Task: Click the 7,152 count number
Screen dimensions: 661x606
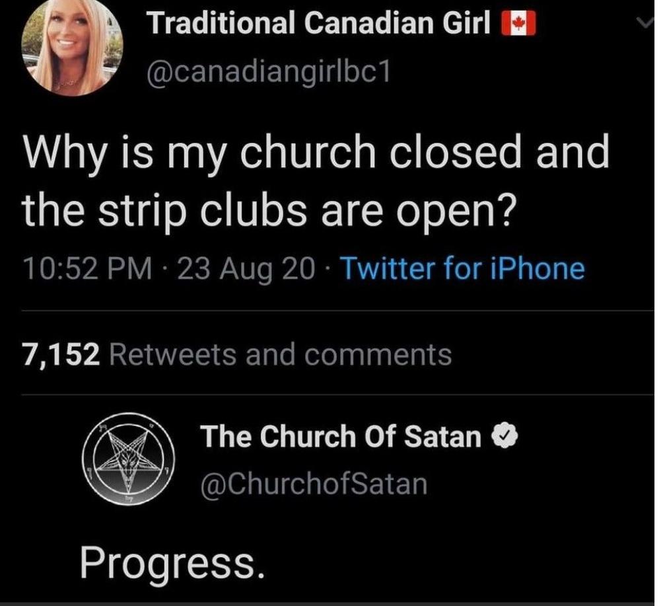Action: coord(61,355)
